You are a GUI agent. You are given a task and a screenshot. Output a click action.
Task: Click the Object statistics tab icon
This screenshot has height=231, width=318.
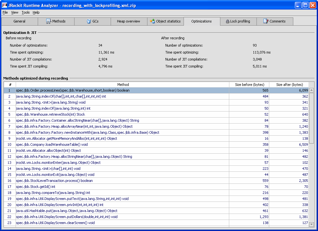click(x=152, y=21)
